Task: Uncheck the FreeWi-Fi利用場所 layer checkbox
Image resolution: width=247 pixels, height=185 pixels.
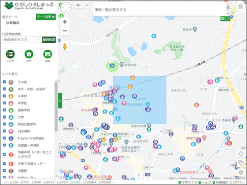Action: point(5,138)
